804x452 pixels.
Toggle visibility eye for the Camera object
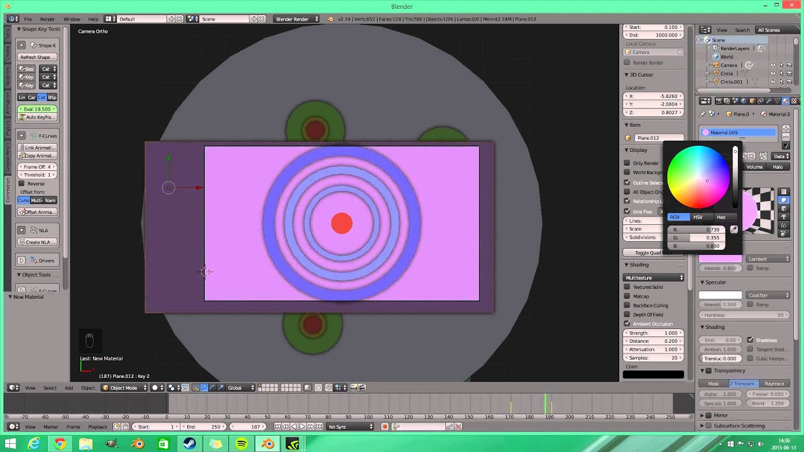point(773,65)
